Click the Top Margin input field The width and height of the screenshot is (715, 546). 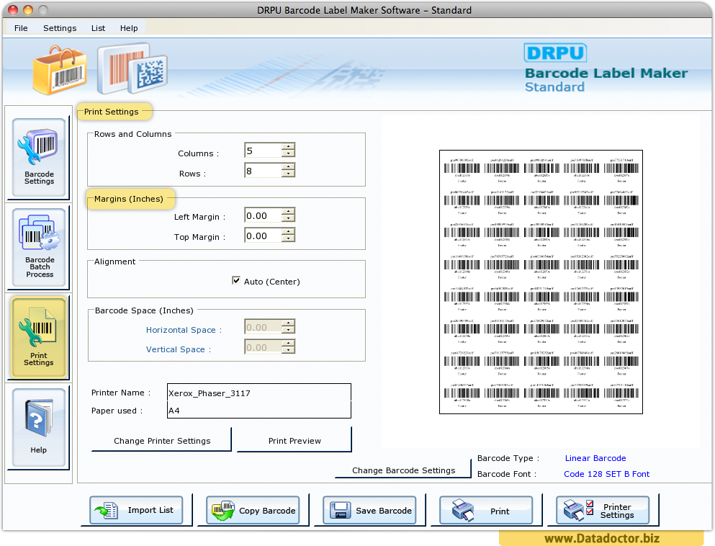(263, 236)
